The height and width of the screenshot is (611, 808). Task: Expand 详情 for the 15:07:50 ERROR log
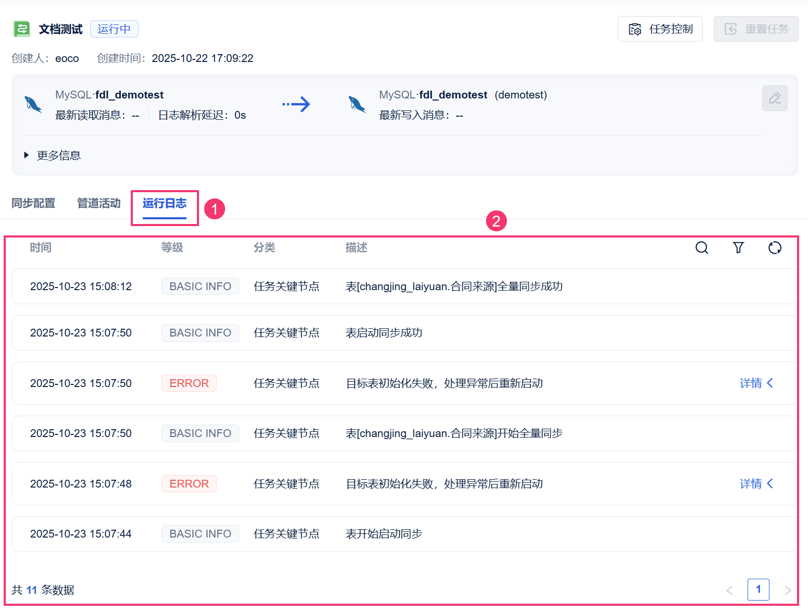click(x=756, y=383)
